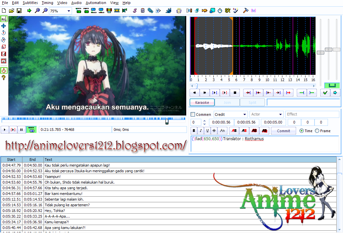Open the Automation gear icon
This screenshot has width=343, height=233.
click(x=168, y=10)
